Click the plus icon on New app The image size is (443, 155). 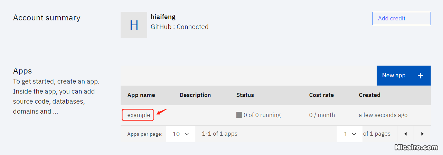tap(420, 76)
